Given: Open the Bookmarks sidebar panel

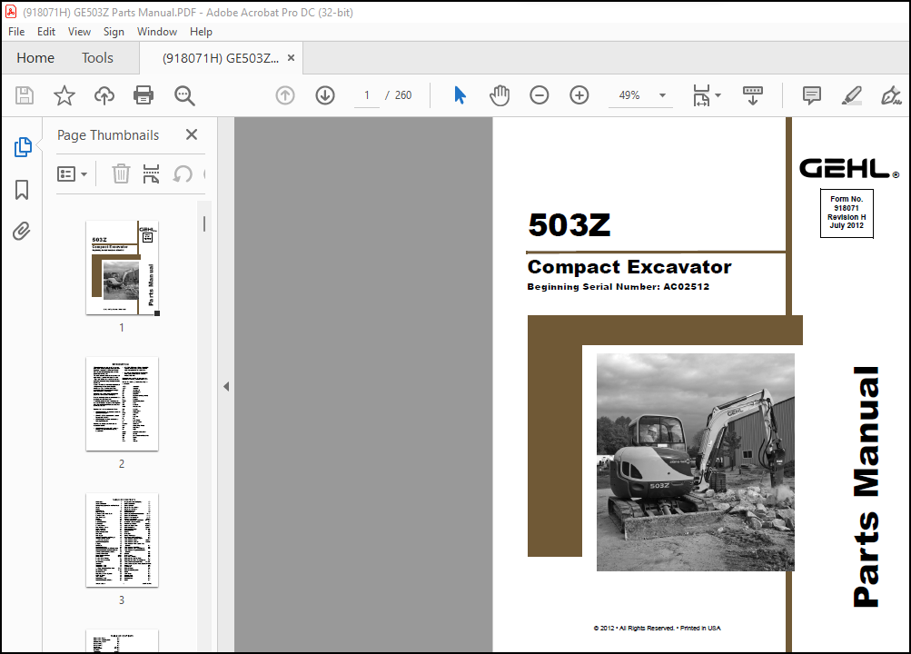Looking at the screenshot, I should (22, 190).
